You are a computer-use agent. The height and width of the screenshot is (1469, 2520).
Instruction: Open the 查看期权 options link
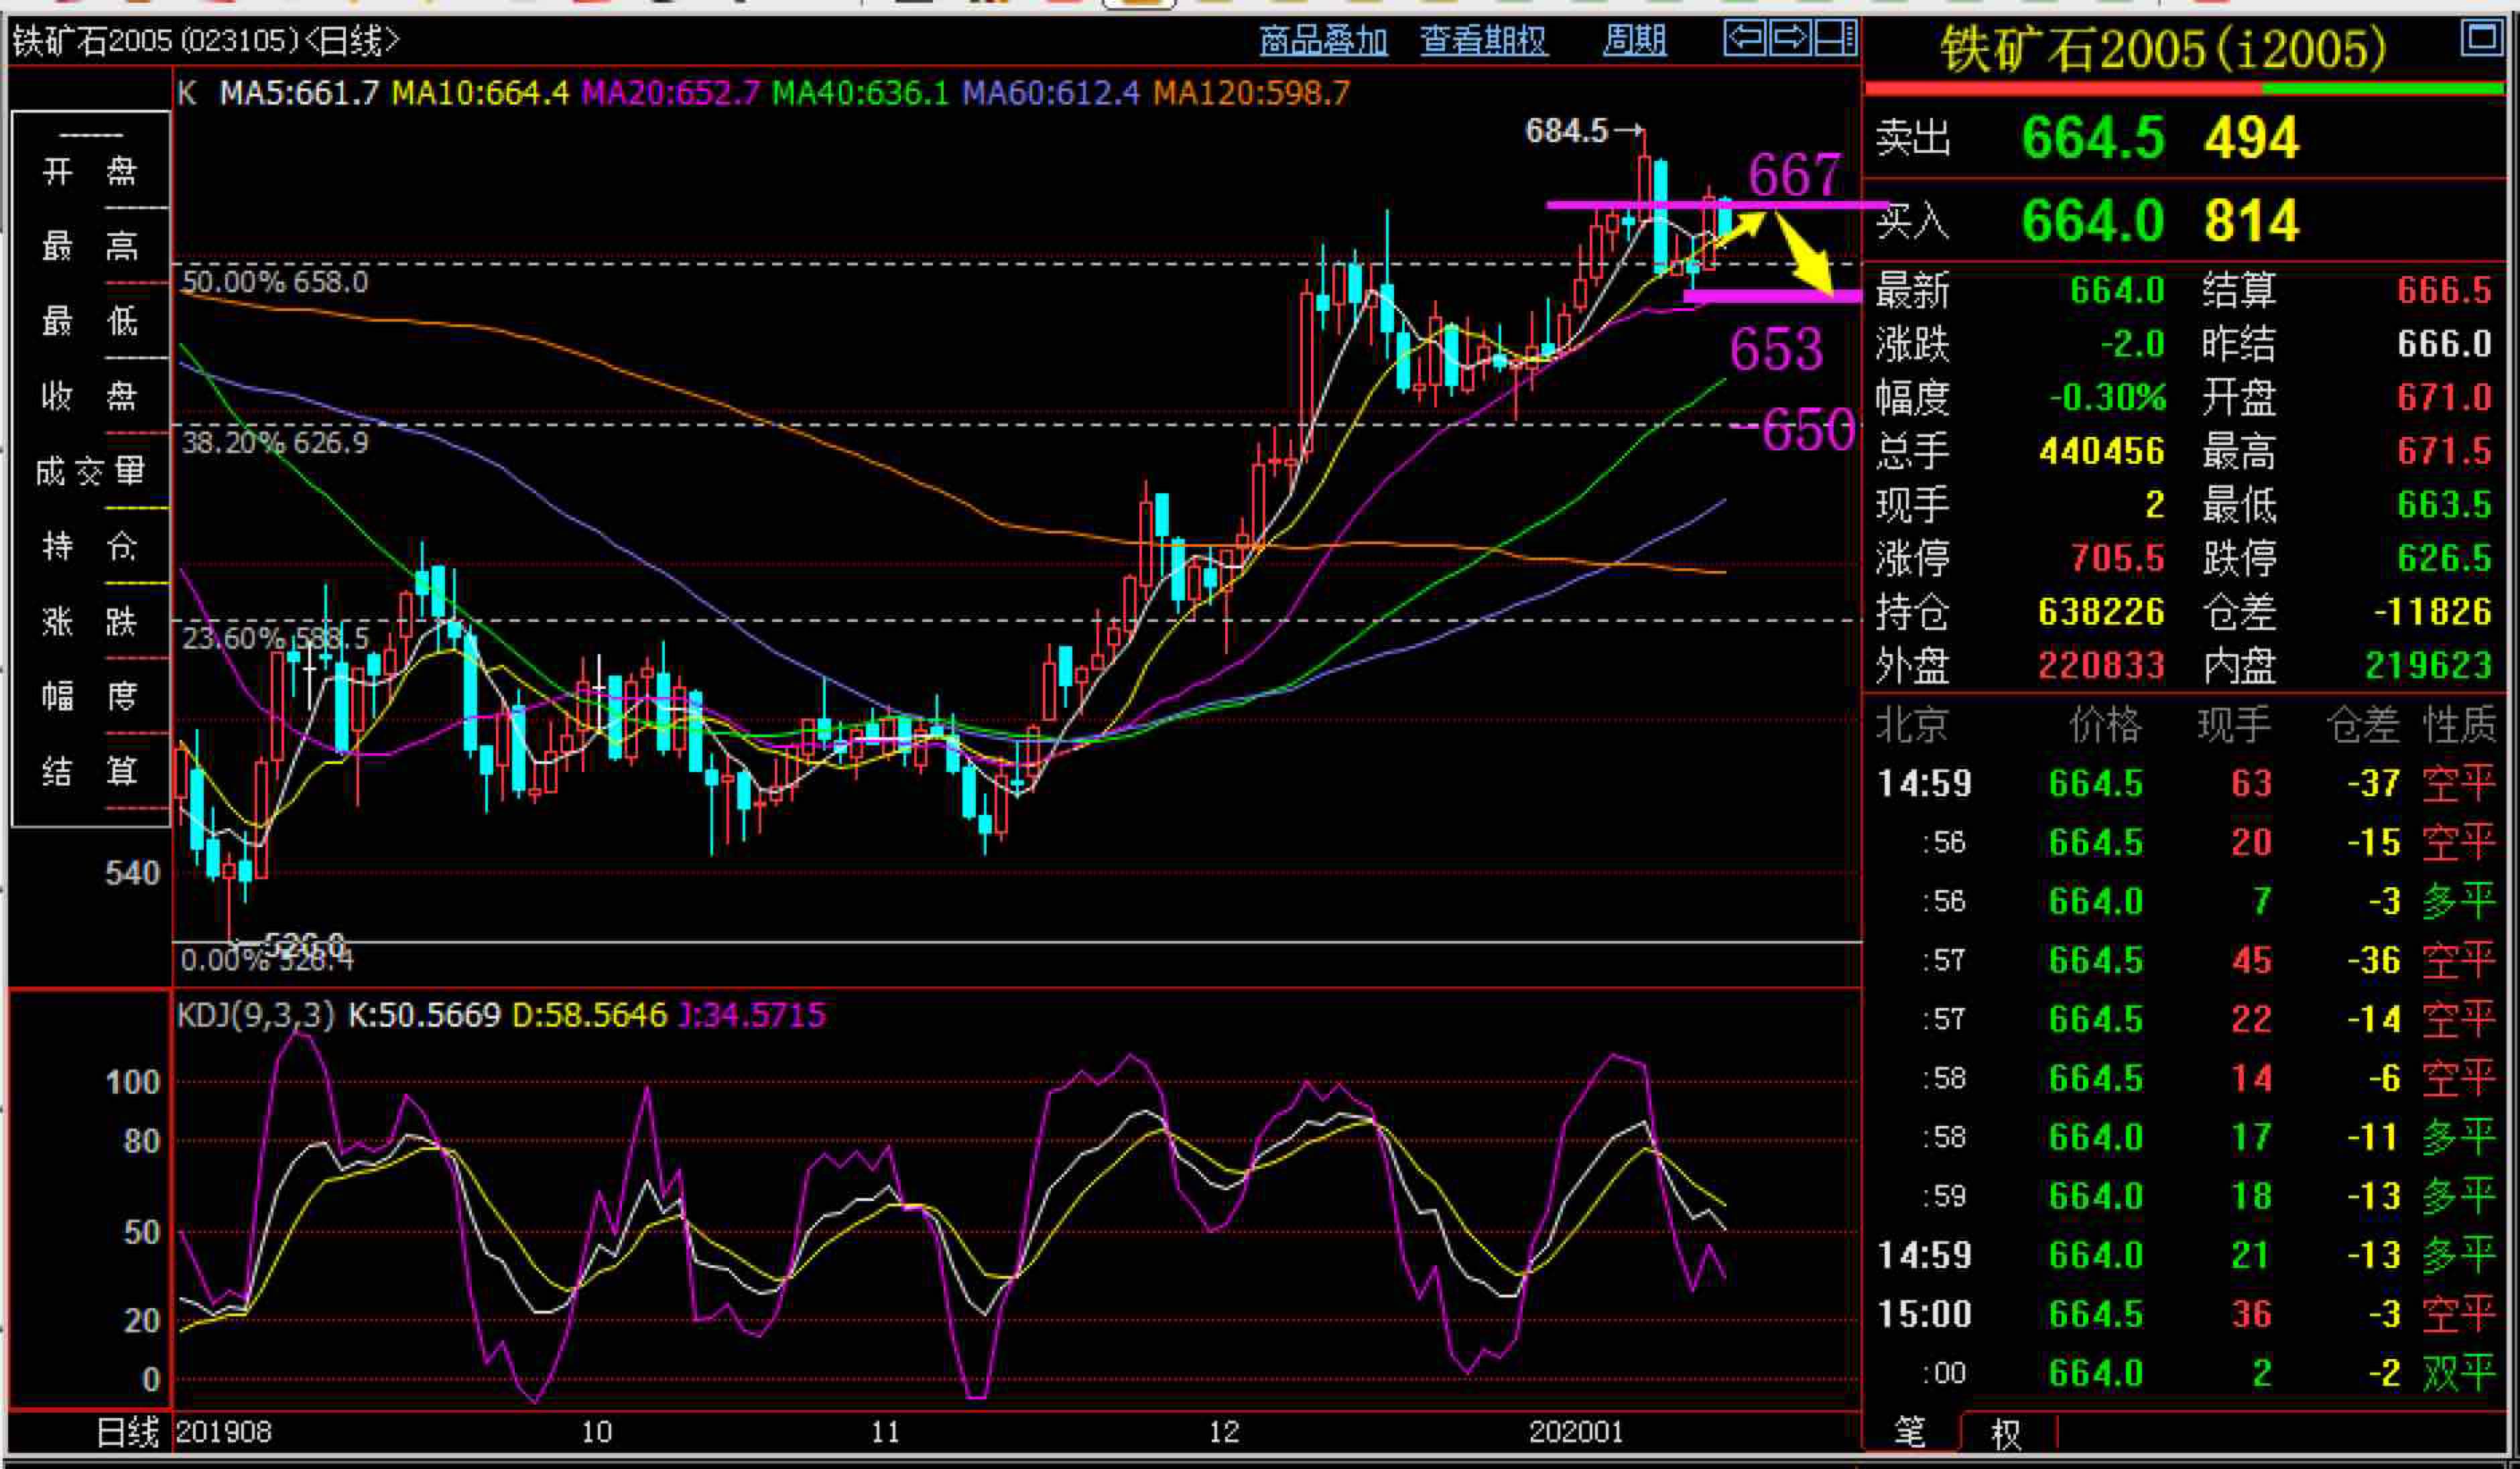point(1483,41)
